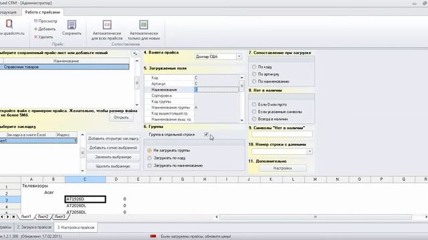
Task: Click Удалить выбранную button
Action: [113, 166]
